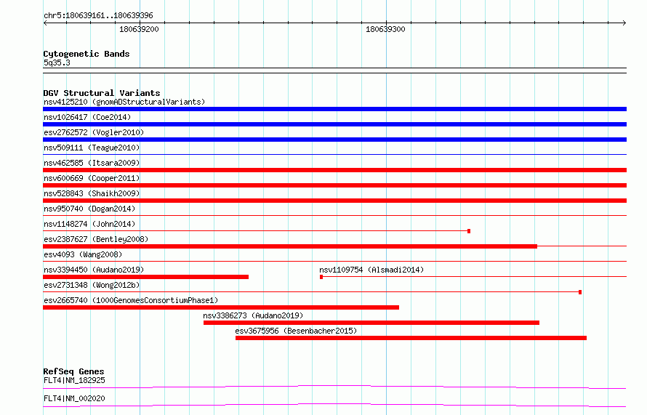Click the red bar of nsv462585
The image size is (647, 415).
[x=334, y=170]
